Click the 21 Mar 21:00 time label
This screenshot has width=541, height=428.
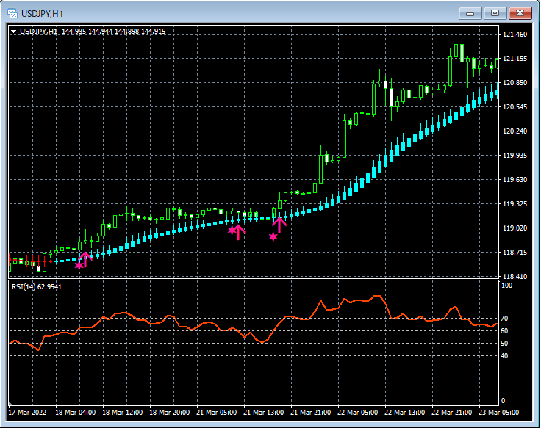[310, 412]
